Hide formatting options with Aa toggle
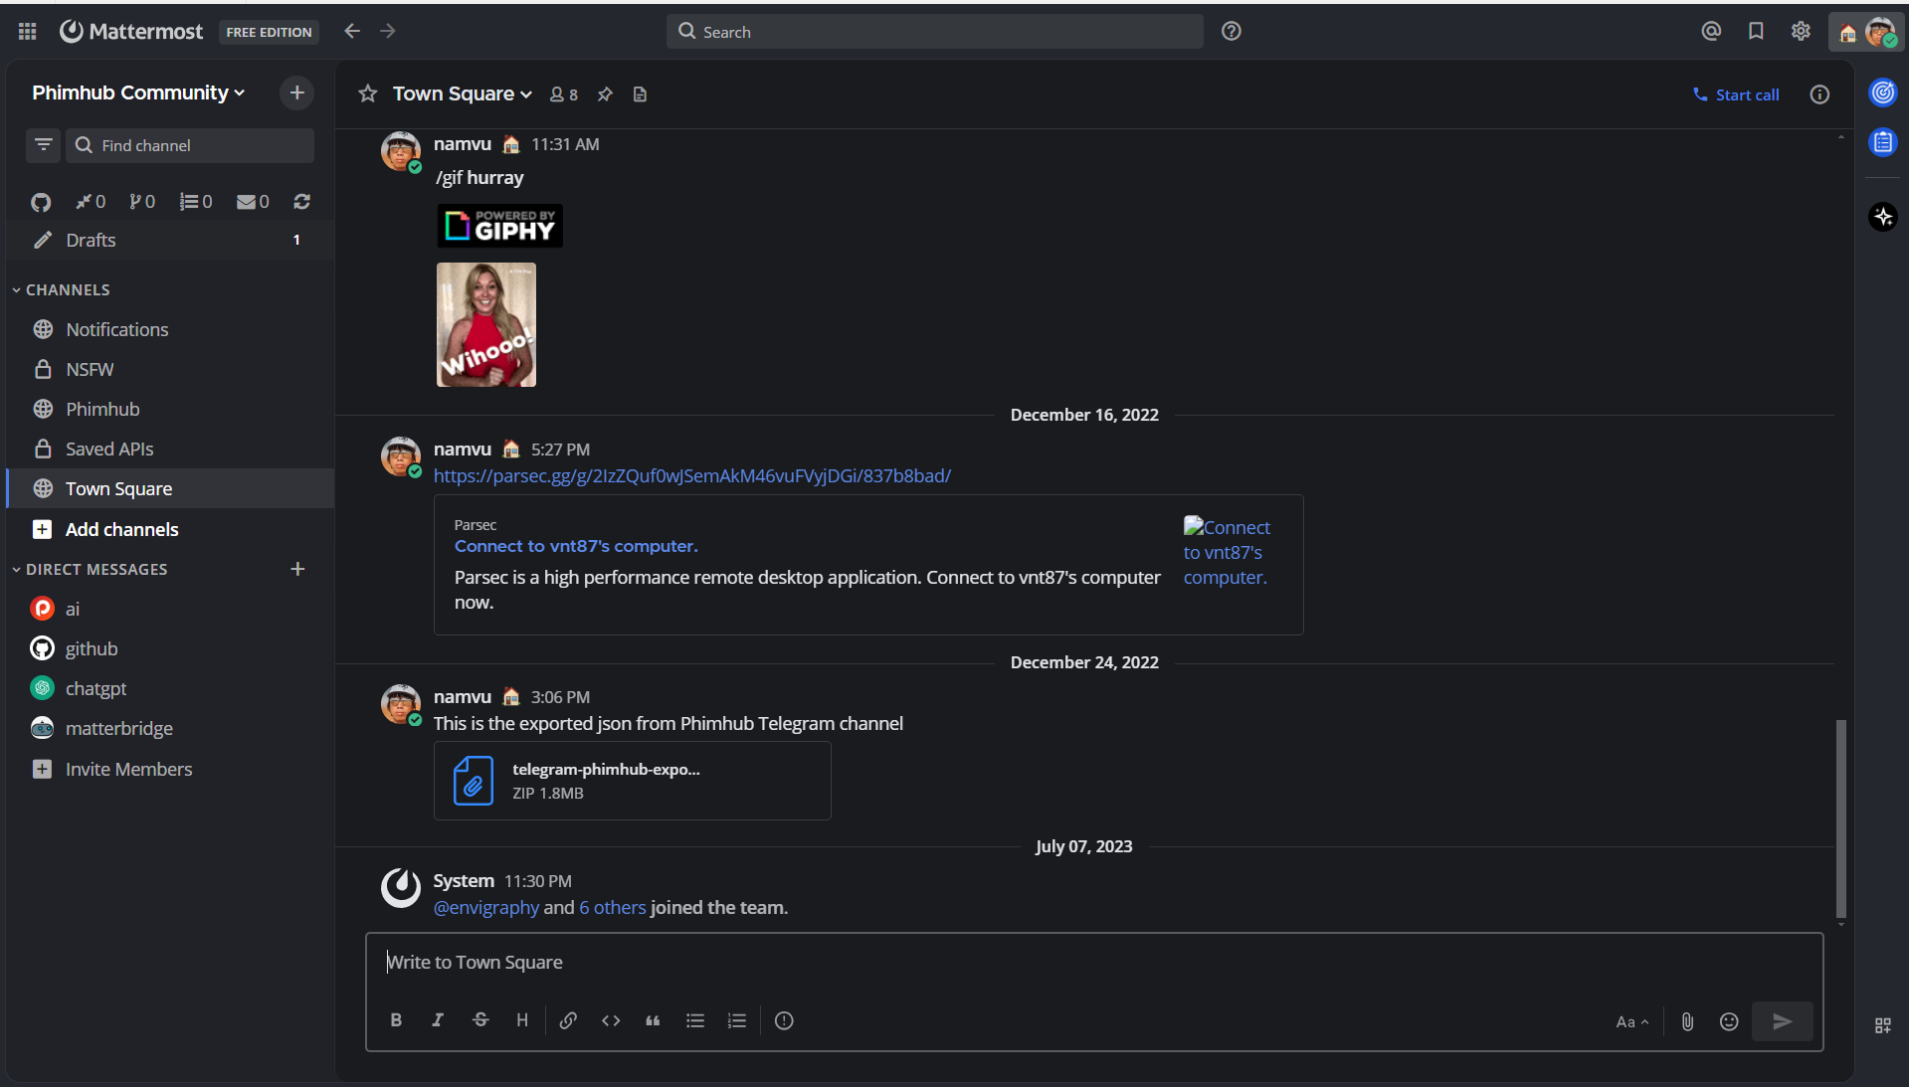Viewport: 1909px width, 1087px height. click(1632, 1021)
